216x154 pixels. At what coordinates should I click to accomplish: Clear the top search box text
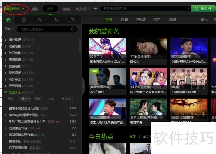click(188, 9)
